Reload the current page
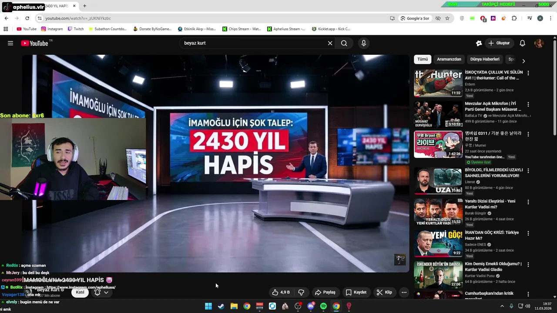Viewport: 557px width, 313px height. pyautogui.click(x=27, y=18)
